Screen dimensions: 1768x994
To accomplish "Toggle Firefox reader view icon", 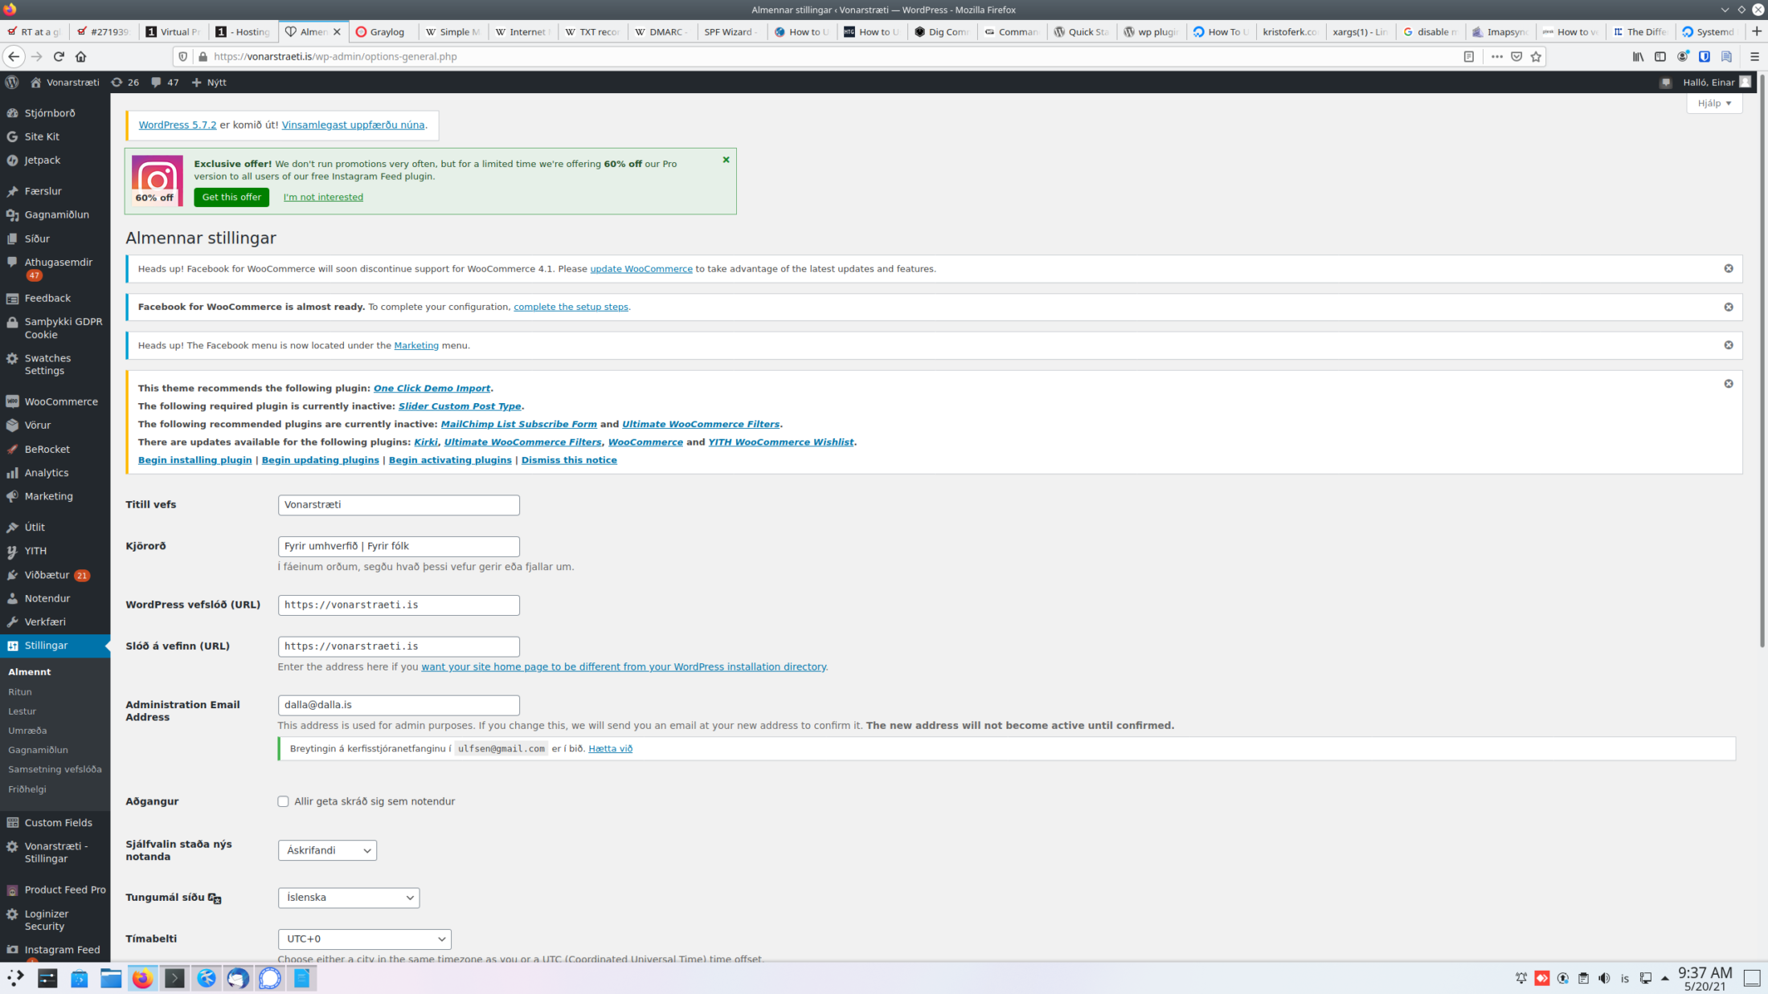I will pos(1468,56).
